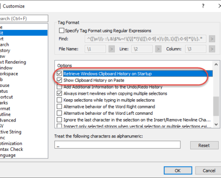Click the Options list scroll up arrow
The height and width of the screenshot is (178, 221).
[216, 65]
